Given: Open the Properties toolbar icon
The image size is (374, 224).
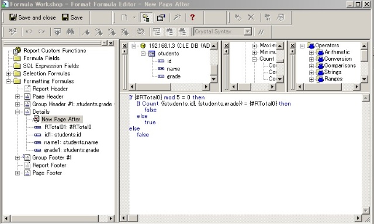Looking at the screenshot, I should coord(161,17).
